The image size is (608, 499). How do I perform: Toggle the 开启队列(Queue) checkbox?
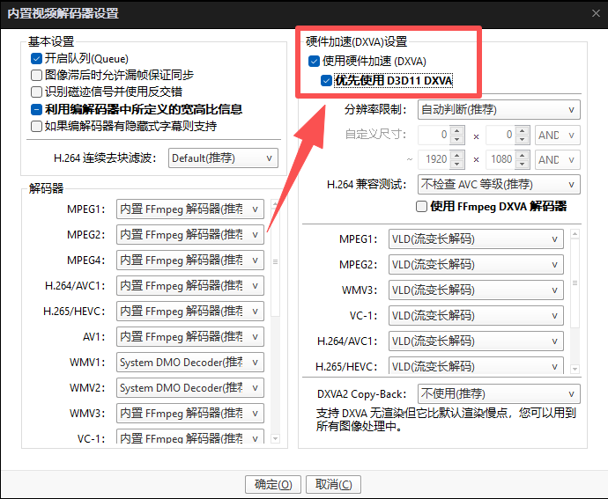37,59
